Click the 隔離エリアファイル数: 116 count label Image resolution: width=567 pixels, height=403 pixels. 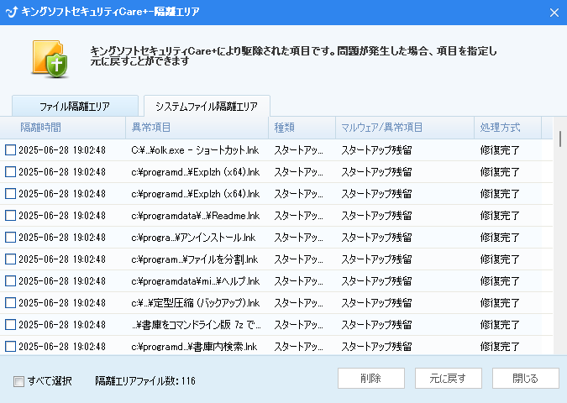tap(145, 381)
